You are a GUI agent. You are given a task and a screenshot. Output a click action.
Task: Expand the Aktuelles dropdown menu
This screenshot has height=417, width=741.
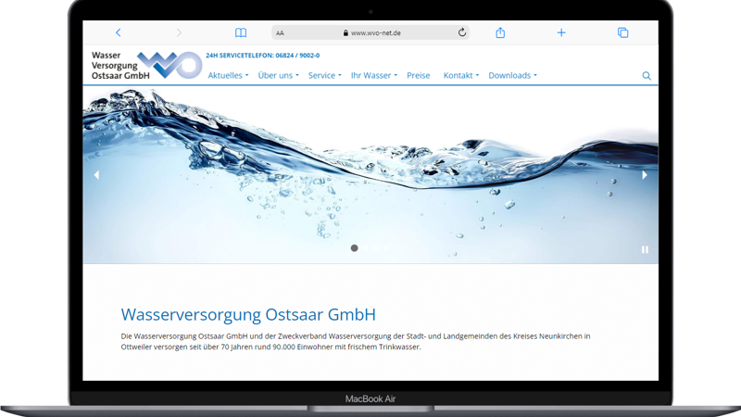(x=228, y=75)
